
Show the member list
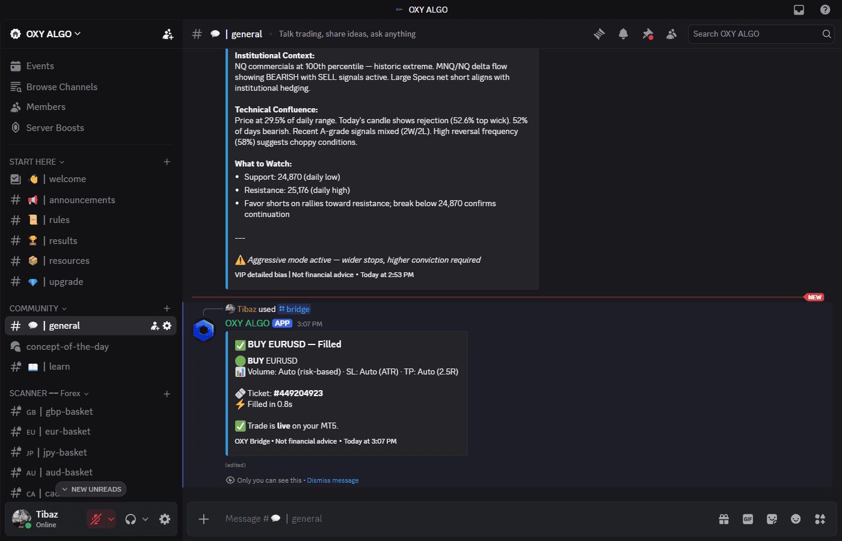pyautogui.click(x=671, y=34)
